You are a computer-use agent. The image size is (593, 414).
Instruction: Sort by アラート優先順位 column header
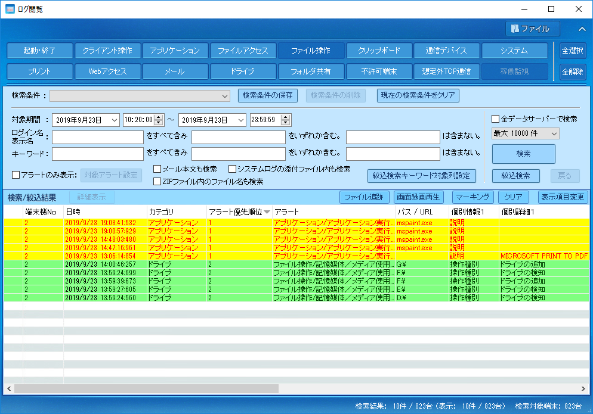point(239,212)
